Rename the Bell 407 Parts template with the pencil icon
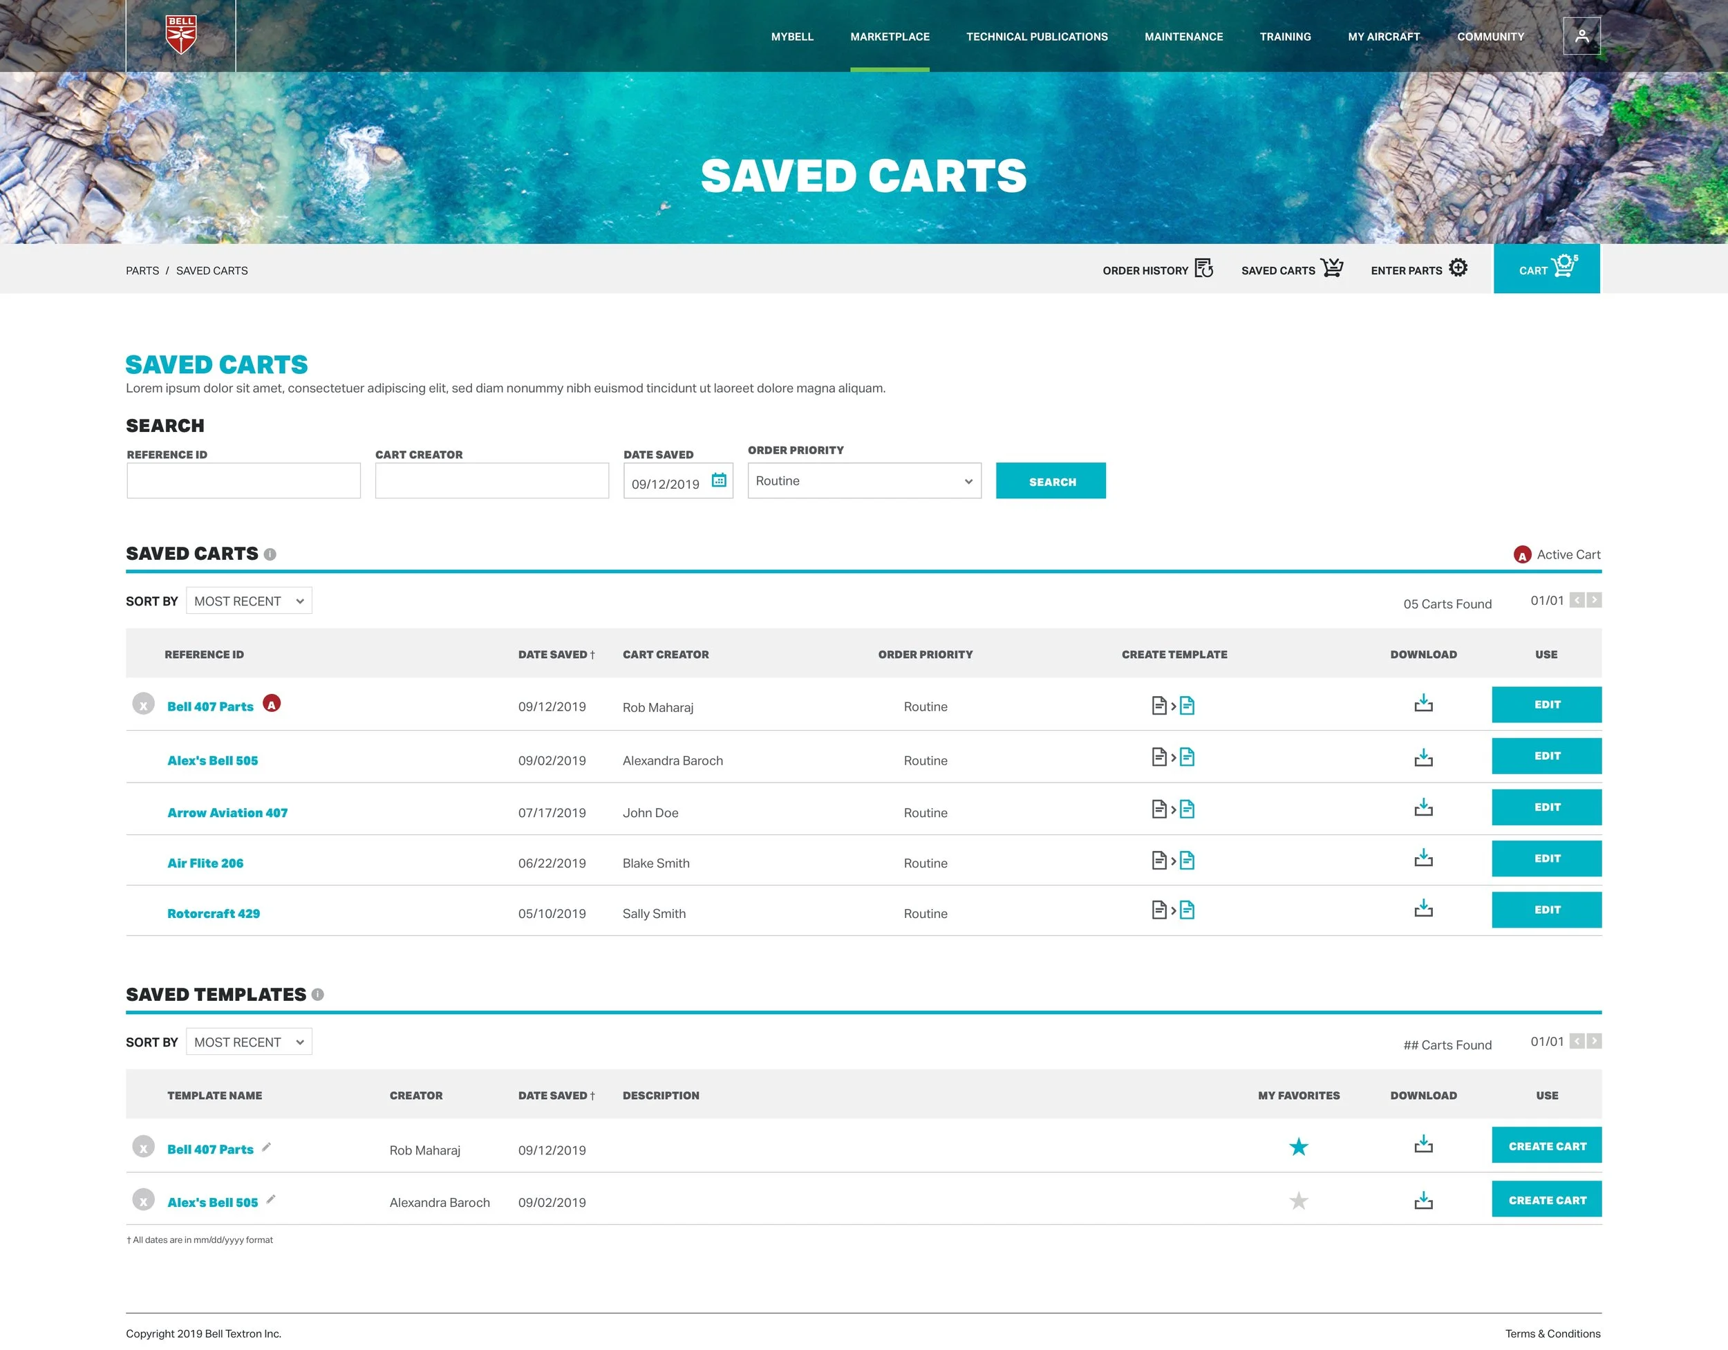 (267, 1147)
